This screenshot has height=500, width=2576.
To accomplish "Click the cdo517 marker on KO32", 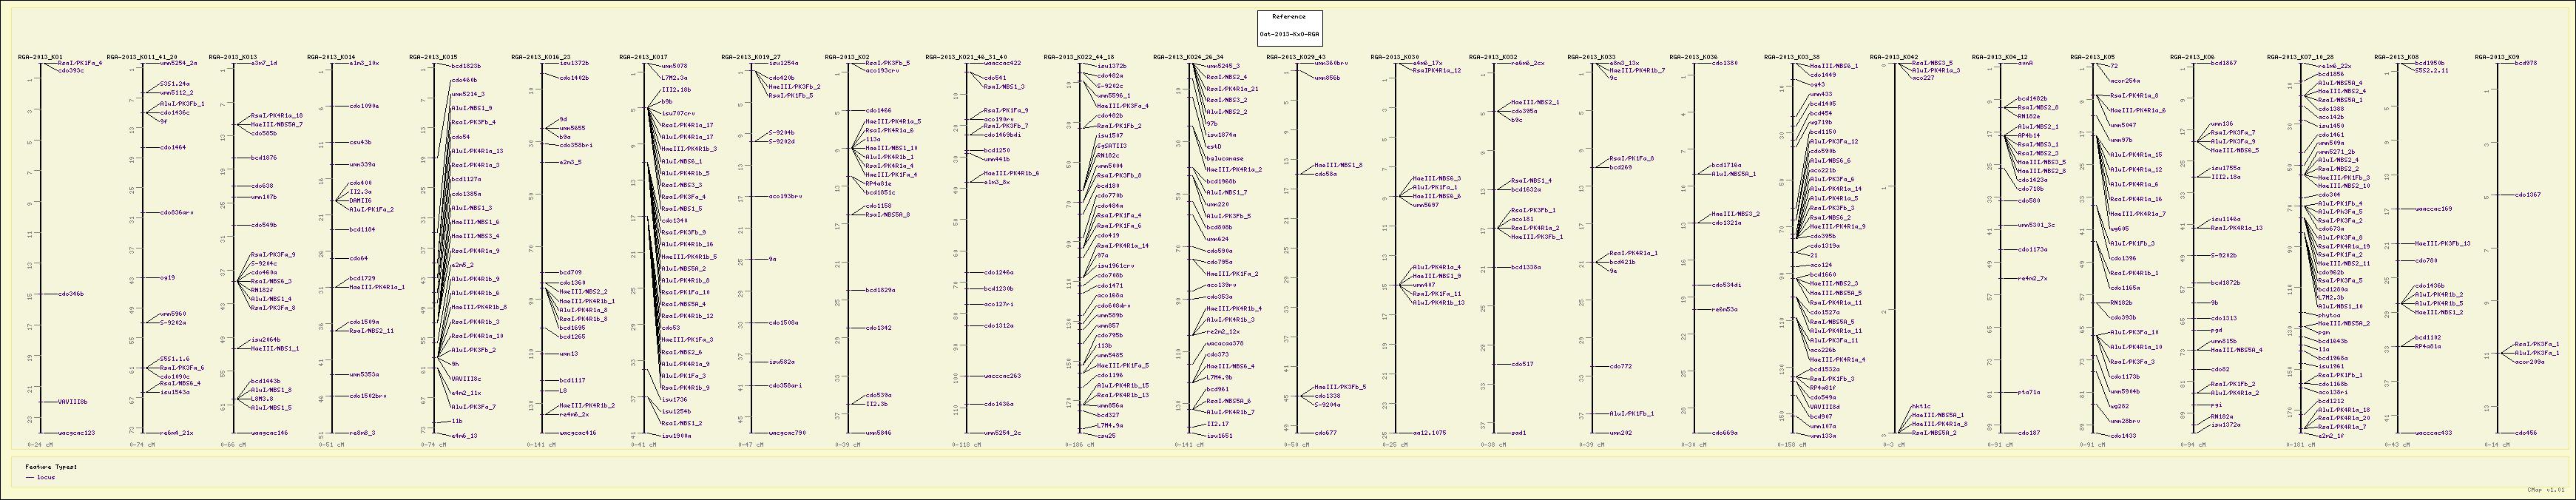I will [1521, 364].
